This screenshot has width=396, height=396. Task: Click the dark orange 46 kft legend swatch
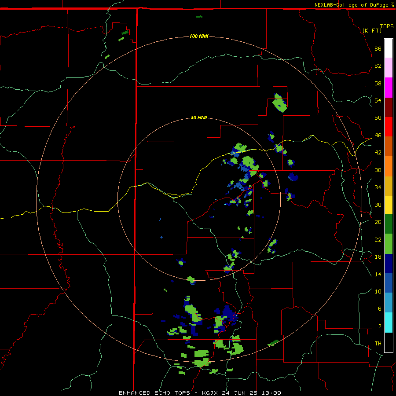coord(389,147)
